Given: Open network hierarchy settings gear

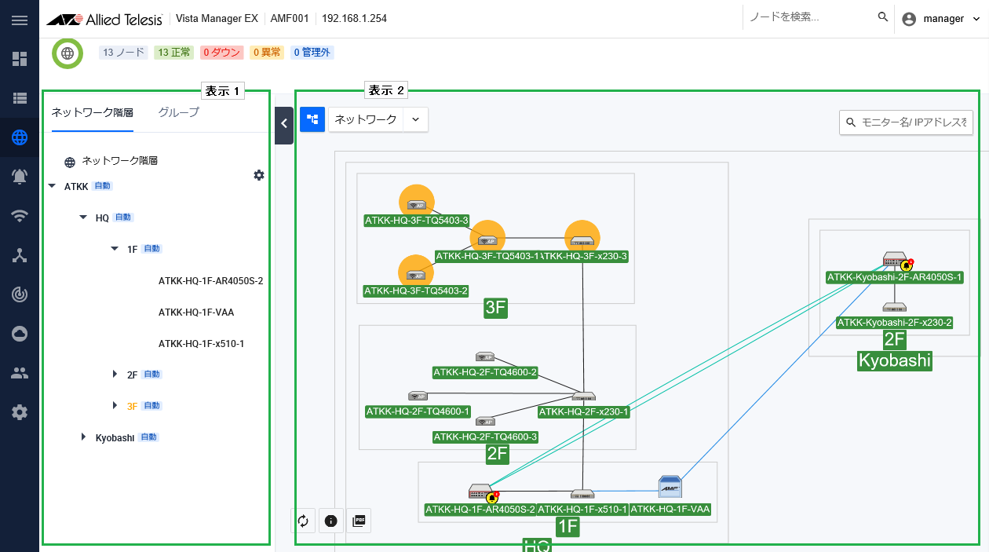Looking at the screenshot, I should click(x=259, y=175).
